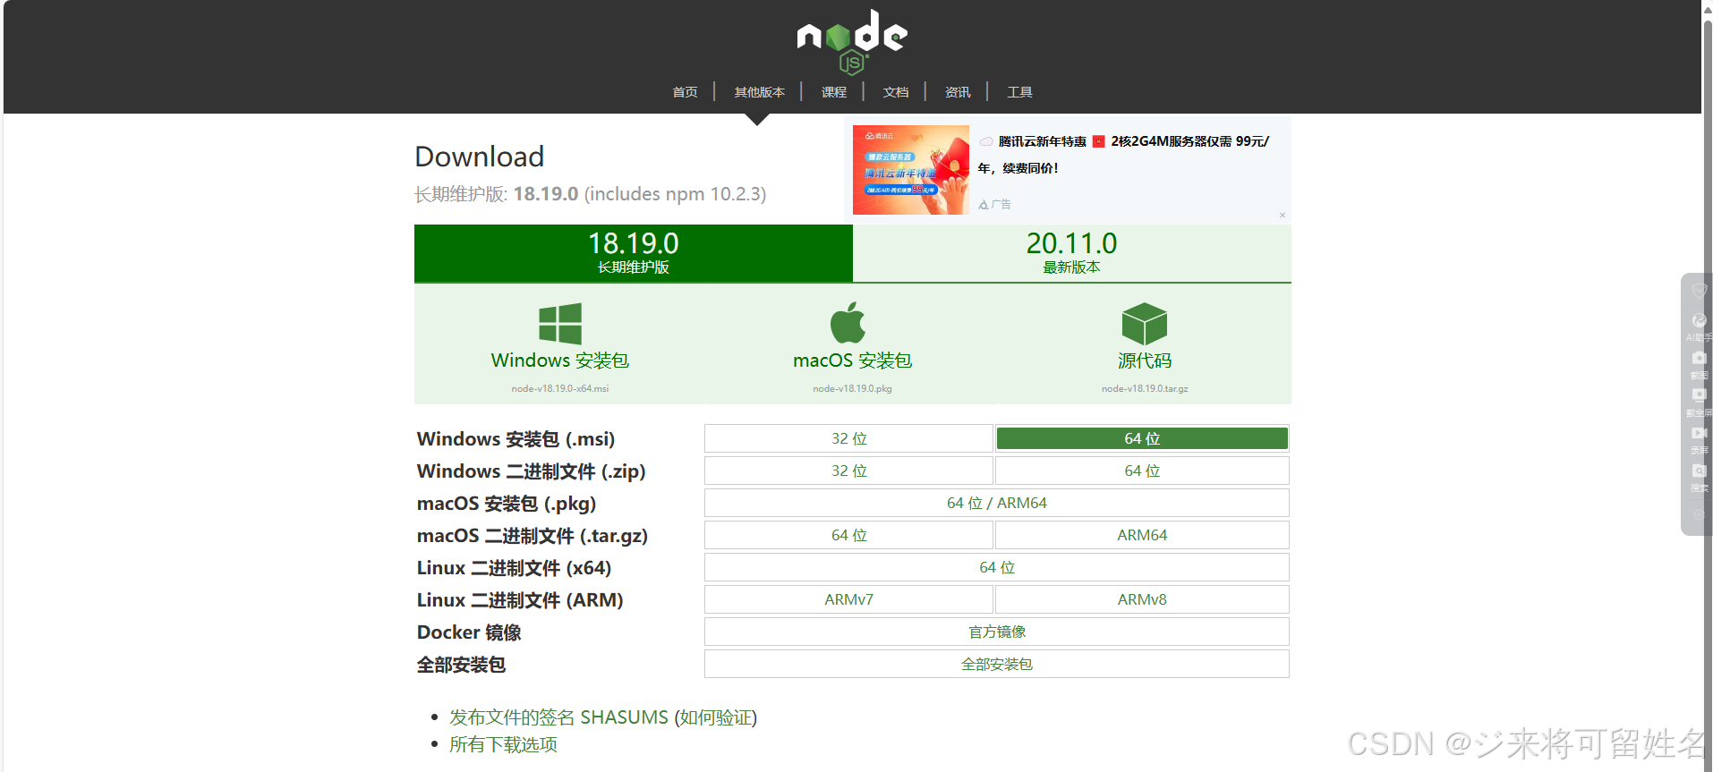This screenshot has height=772, width=1713.
Task: Click the Apple macOS installer icon
Action: point(848,322)
